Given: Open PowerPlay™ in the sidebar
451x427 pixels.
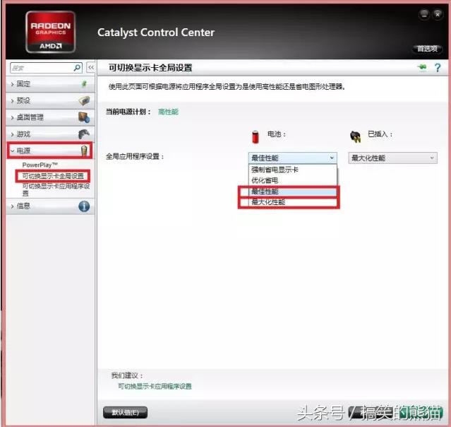Looking at the screenshot, I should click(40, 165).
